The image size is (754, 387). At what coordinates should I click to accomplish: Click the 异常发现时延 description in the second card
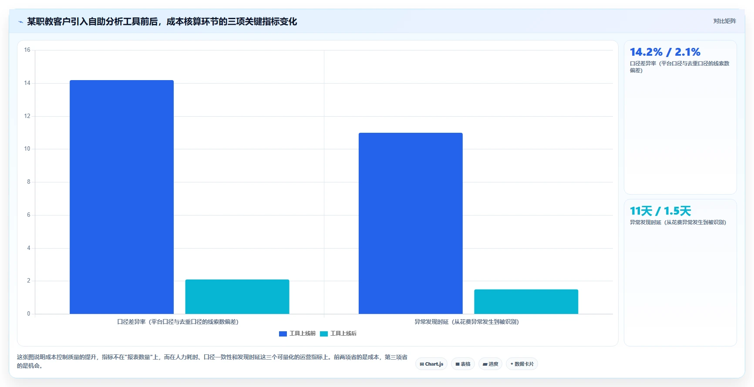pos(678,222)
